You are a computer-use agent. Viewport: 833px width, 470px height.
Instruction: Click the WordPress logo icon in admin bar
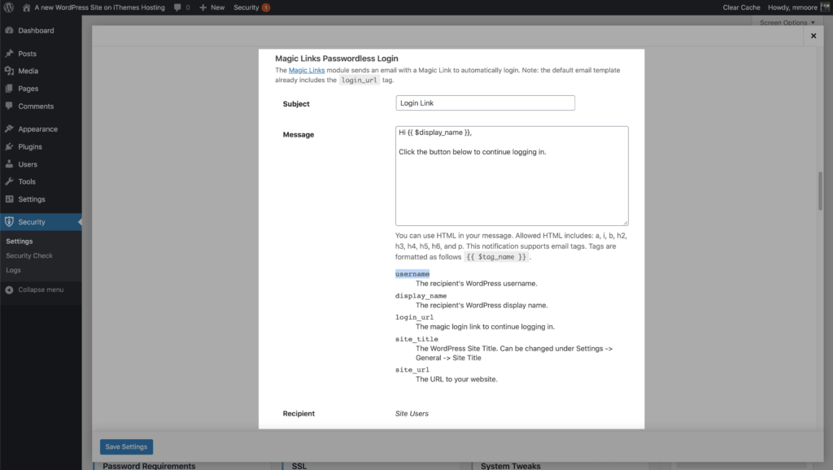[x=8, y=7]
